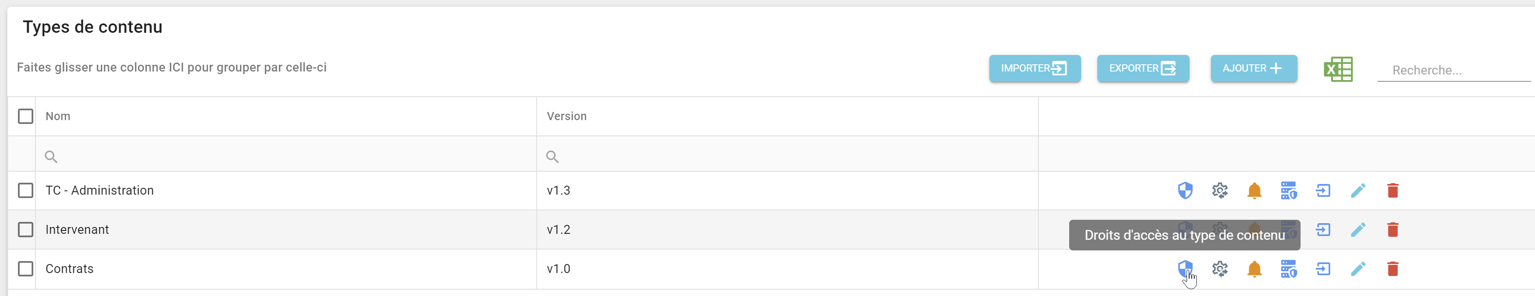
Task: Click the pencil icon for Contrats
Action: pyautogui.click(x=1357, y=269)
